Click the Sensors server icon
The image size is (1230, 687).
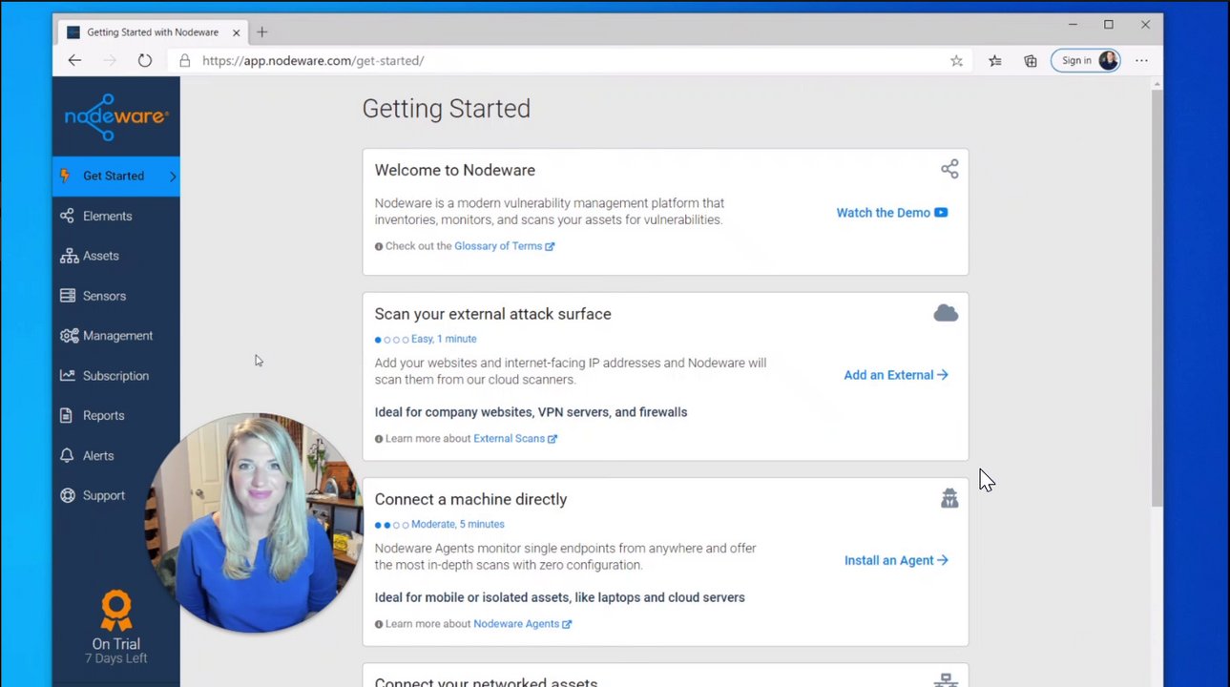coord(68,296)
